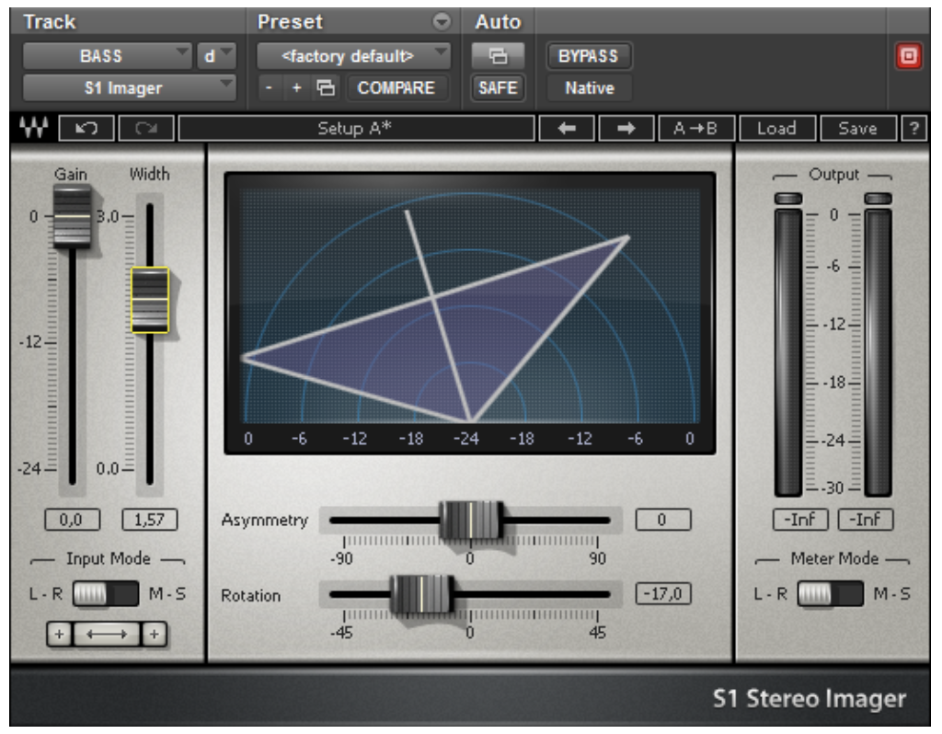Click the undo arrow icon
The width and height of the screenshot is (942, 734).
tap(86, 129)
